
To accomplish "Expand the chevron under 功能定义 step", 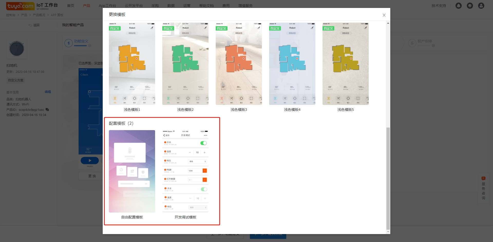I will (x=90, y=46).
